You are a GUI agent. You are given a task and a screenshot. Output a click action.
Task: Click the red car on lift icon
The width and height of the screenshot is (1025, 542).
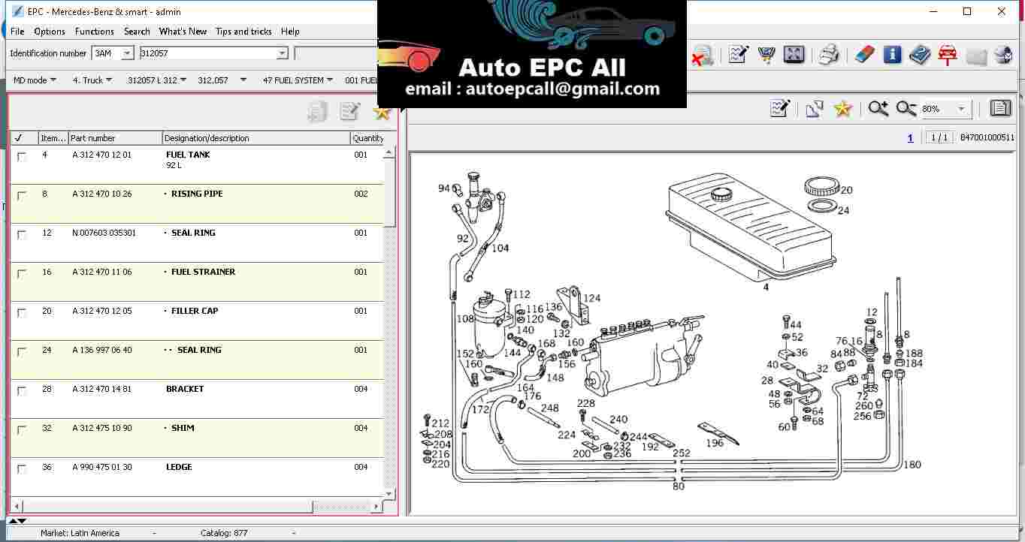(948, 54)
